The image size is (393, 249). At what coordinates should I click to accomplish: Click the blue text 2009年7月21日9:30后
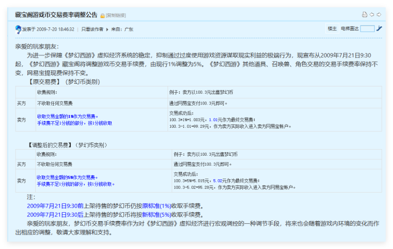tap(55, 214)
